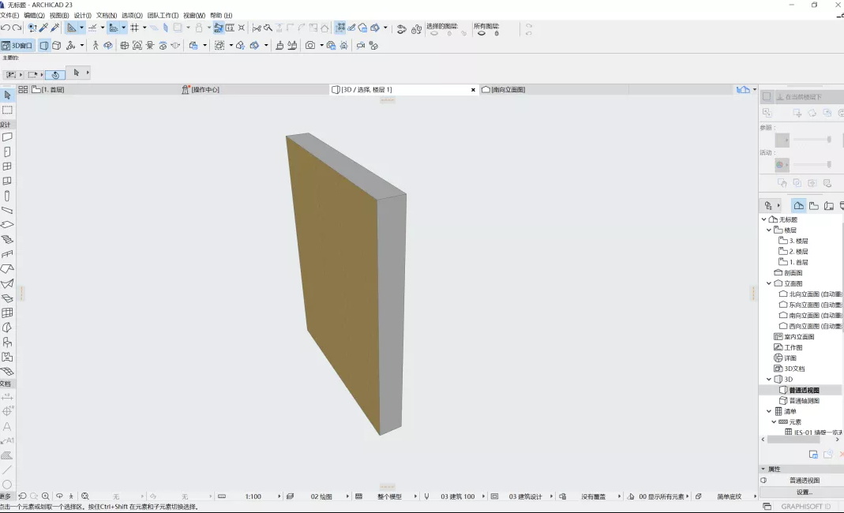Click the 活动 slider in trace panel
844x513 pixels.
tap(812, 164)
